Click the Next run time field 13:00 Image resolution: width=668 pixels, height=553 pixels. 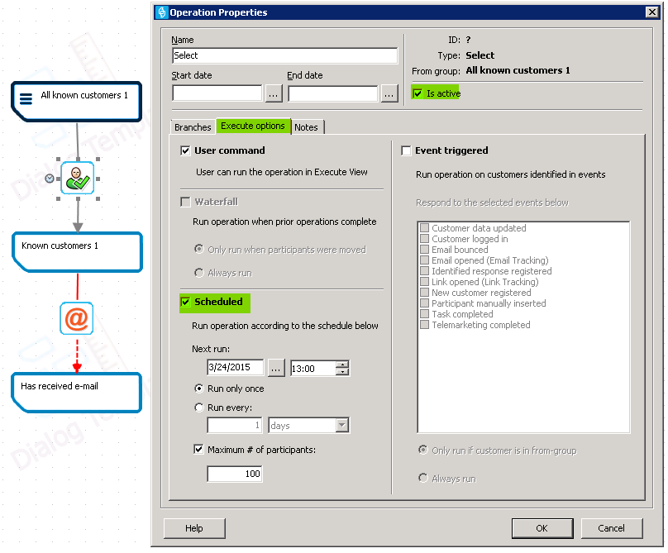pyautogui.click(x=313, y=369)
